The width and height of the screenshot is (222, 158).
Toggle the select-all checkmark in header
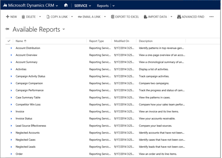click(9, 41)
